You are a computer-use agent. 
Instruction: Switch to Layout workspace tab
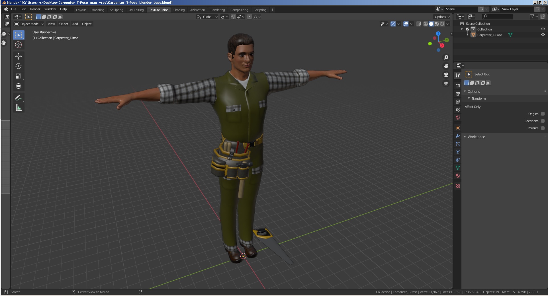point(81,10)
